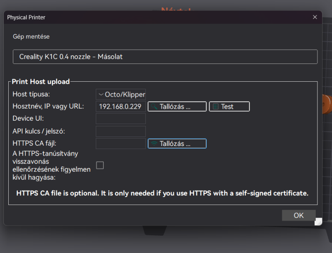Click the resize grip in the dialog corner
The width and height of the screenshot is (332, 253).
[x=318, y=222]
